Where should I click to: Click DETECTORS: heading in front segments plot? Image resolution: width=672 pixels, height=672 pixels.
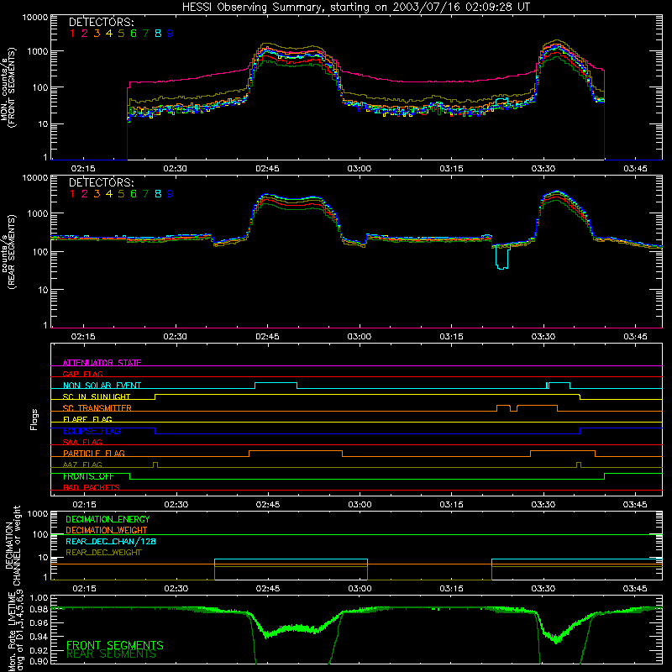pos(101,22)
